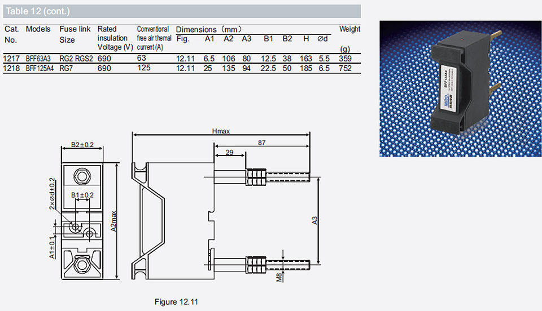542x311 pixels.
Task: Click Ød value 6.5
Action: click(x=324, y=68)
